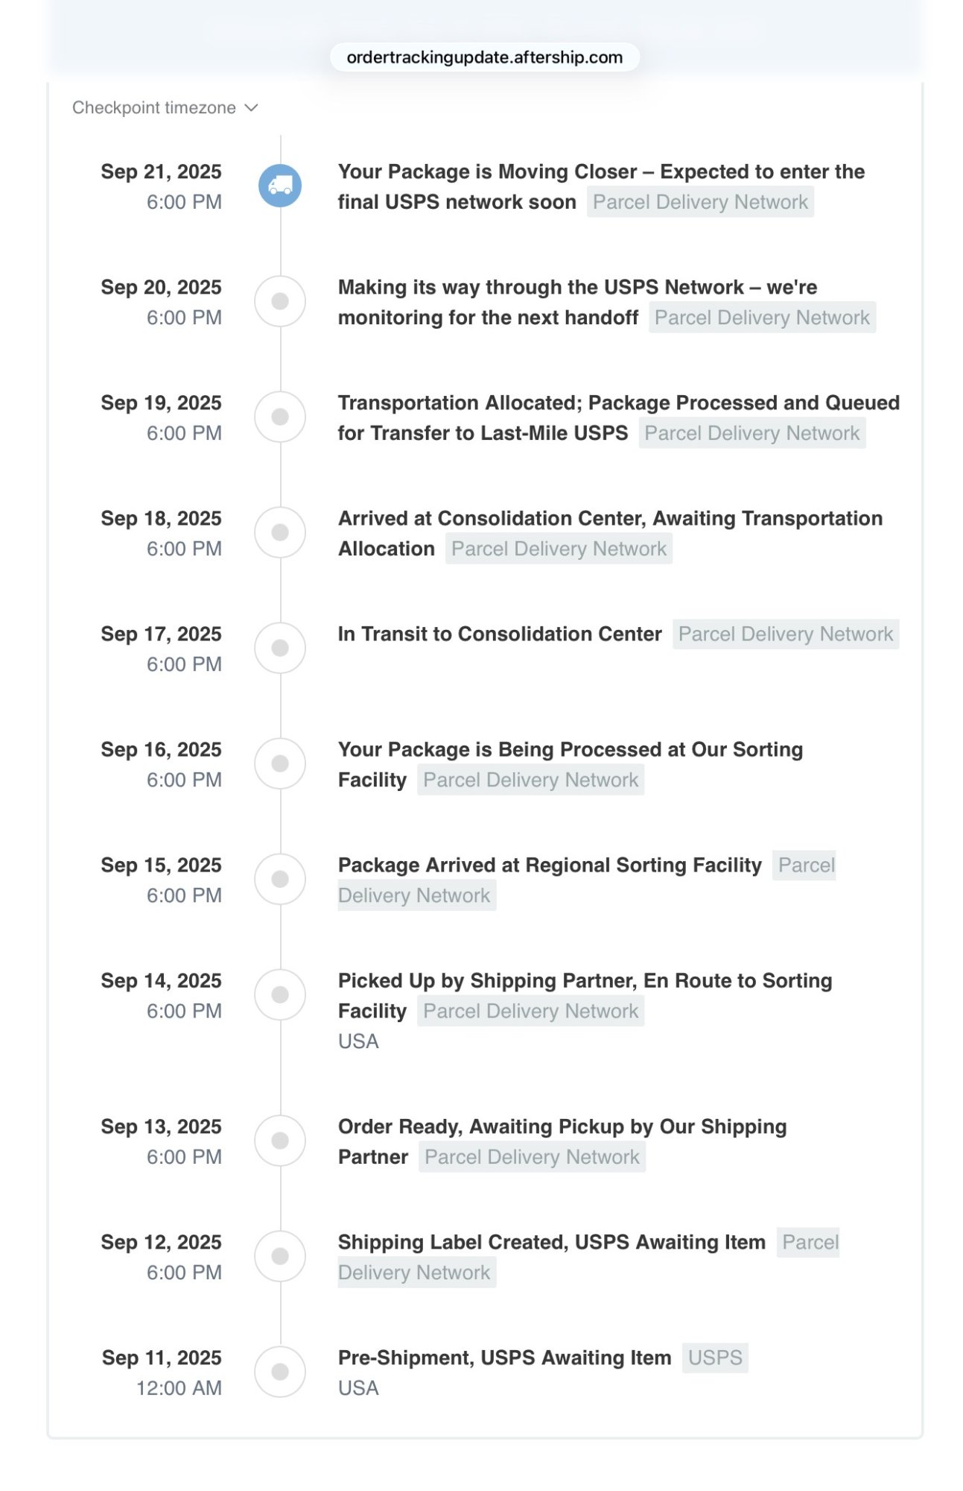Screen dimensions: 963x1491
Task: Click Parcel Delivery Network tag beside In Transit
Action: tap(785, 634)
